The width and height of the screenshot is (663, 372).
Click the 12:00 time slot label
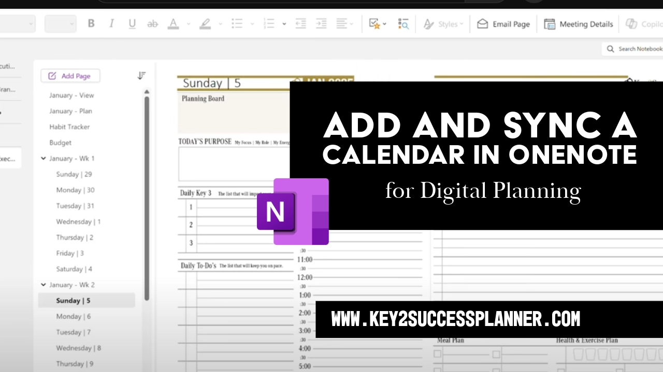[304, 277]
